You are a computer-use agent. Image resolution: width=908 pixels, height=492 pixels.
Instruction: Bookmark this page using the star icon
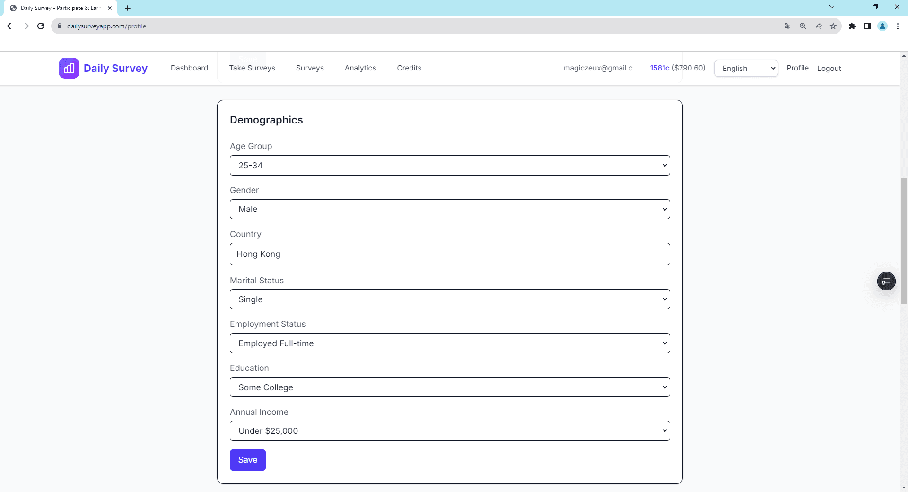pos(833,26)
